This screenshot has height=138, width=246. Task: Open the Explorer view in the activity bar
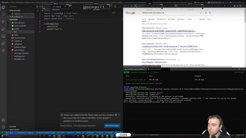coord(3,8)
